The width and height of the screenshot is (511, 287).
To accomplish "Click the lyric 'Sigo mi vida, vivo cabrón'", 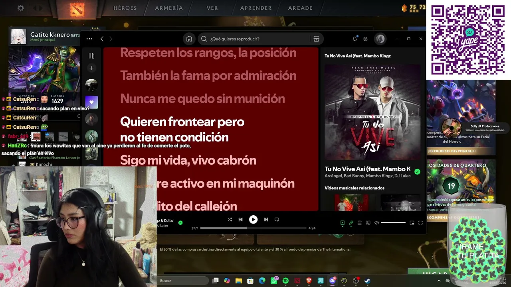I will pos(188,160).
